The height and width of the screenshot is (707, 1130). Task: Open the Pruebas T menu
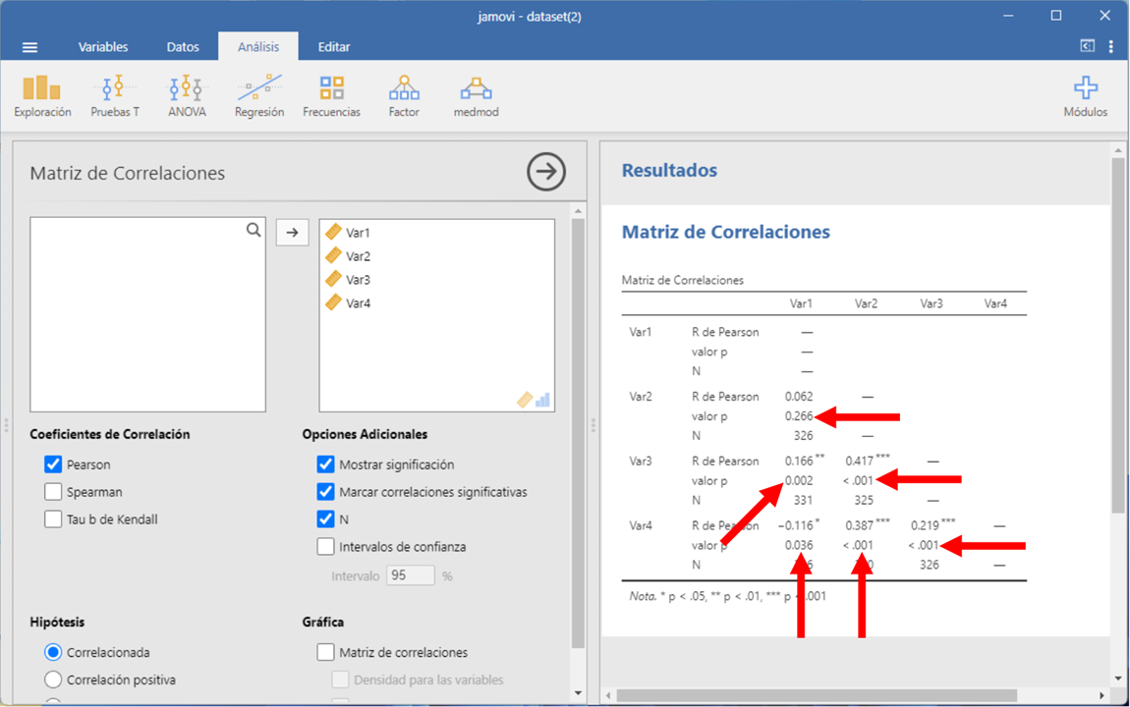click(115, 96)
